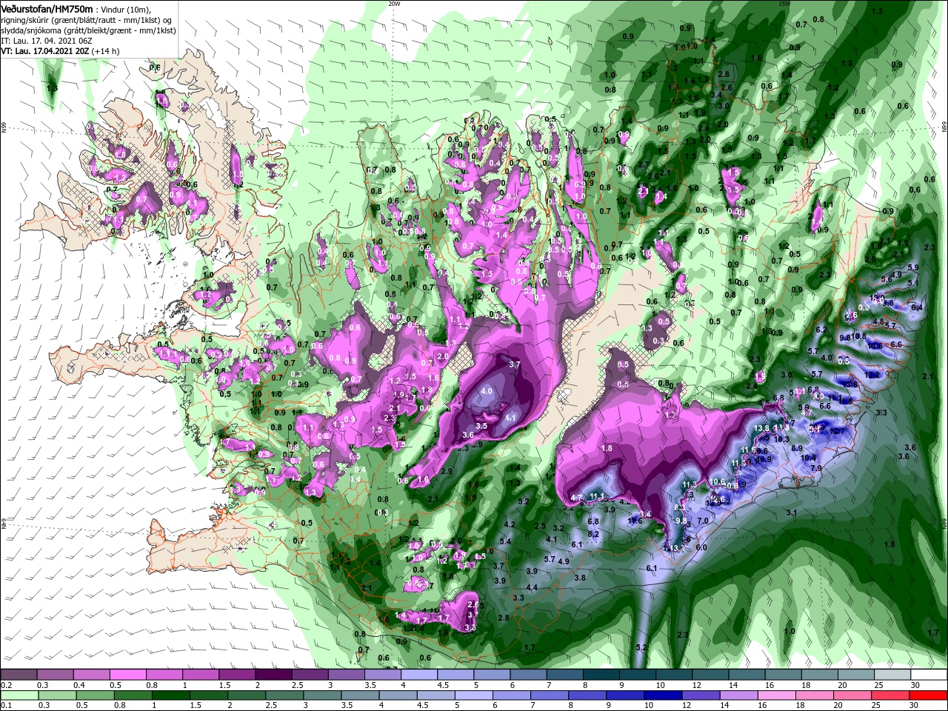
Task: Click the 5.9 value on the east coast
Action: tap(912, 267)
